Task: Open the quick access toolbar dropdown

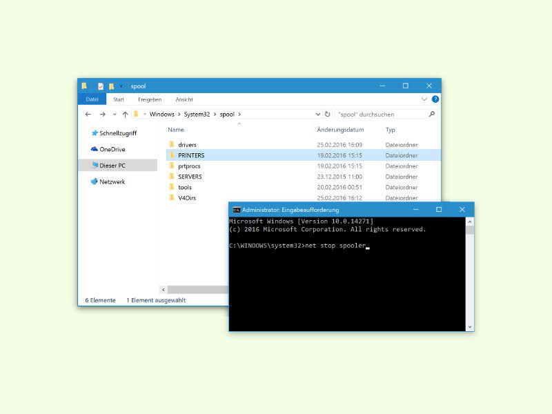Action: click(121, 86)
